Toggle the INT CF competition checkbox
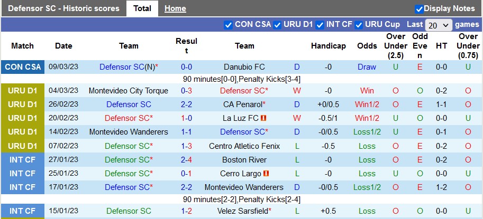 point(321,24)
